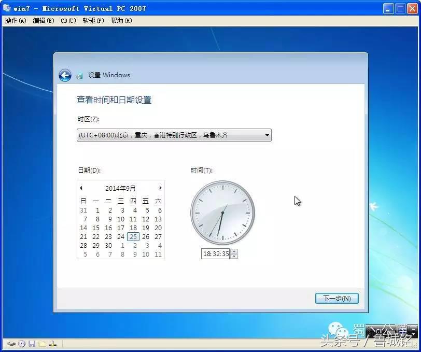Increase the time using the up stepper
This screenshot has height=352, width=421.
click(234, 251)
